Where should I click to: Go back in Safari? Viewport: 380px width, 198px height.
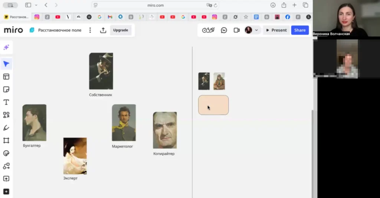pyautogui.click(x=46, y=5)
